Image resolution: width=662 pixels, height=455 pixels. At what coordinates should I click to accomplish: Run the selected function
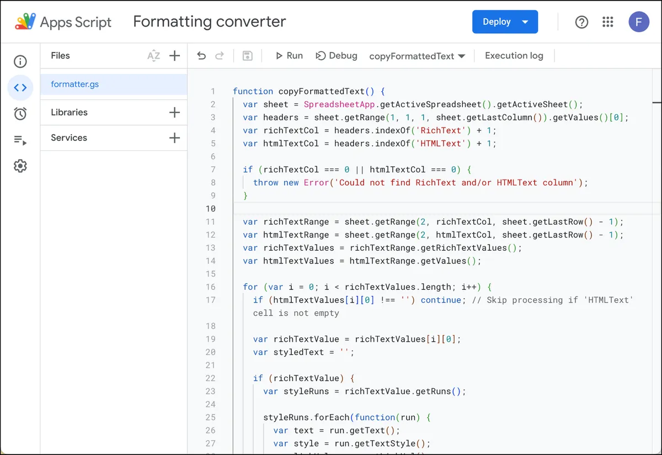coord(289,56)
